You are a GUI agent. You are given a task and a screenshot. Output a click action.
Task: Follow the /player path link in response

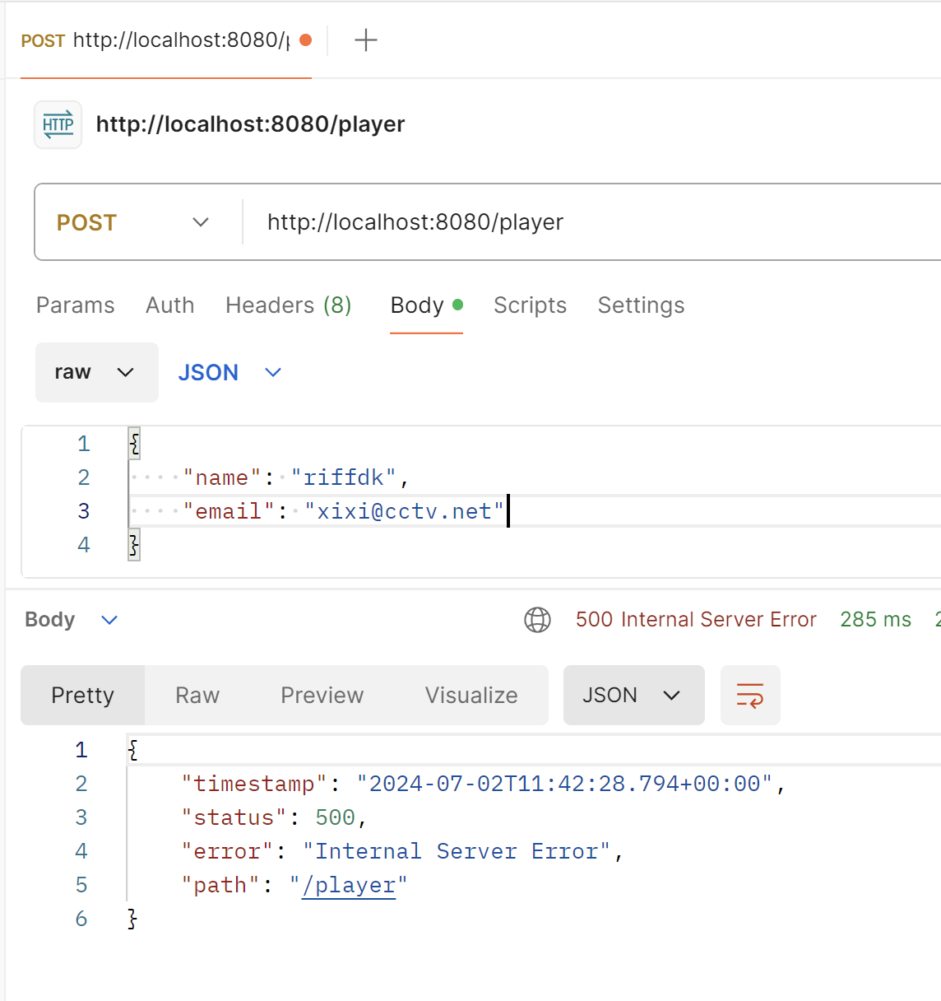click(x=349, y=885)
